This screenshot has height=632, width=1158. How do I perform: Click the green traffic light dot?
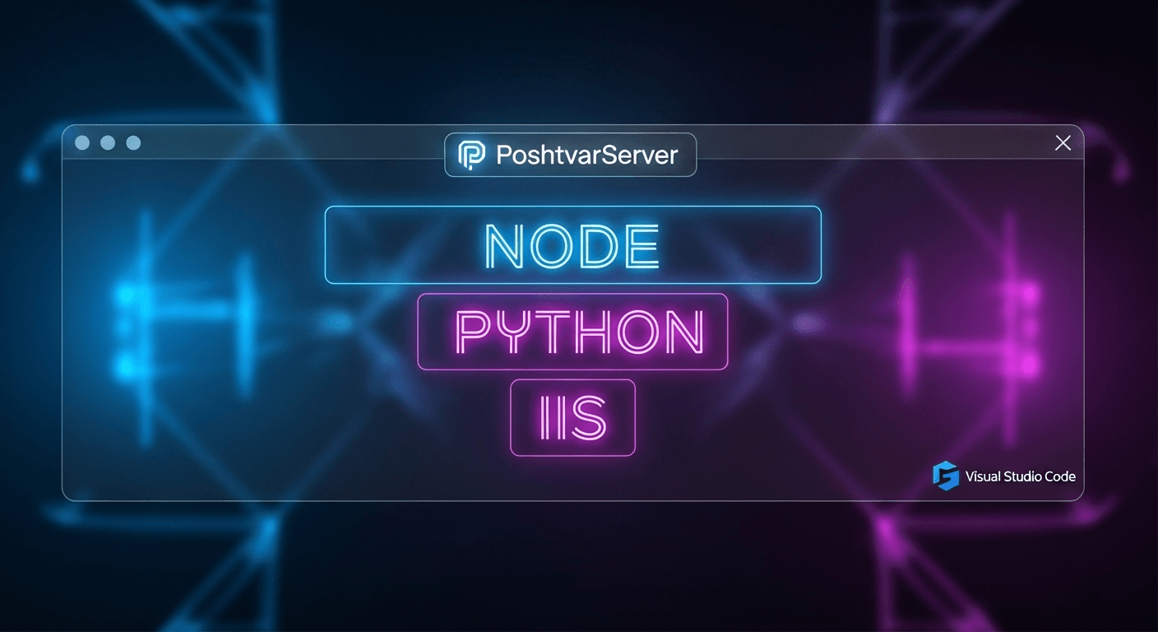click(x=132, y=142)
